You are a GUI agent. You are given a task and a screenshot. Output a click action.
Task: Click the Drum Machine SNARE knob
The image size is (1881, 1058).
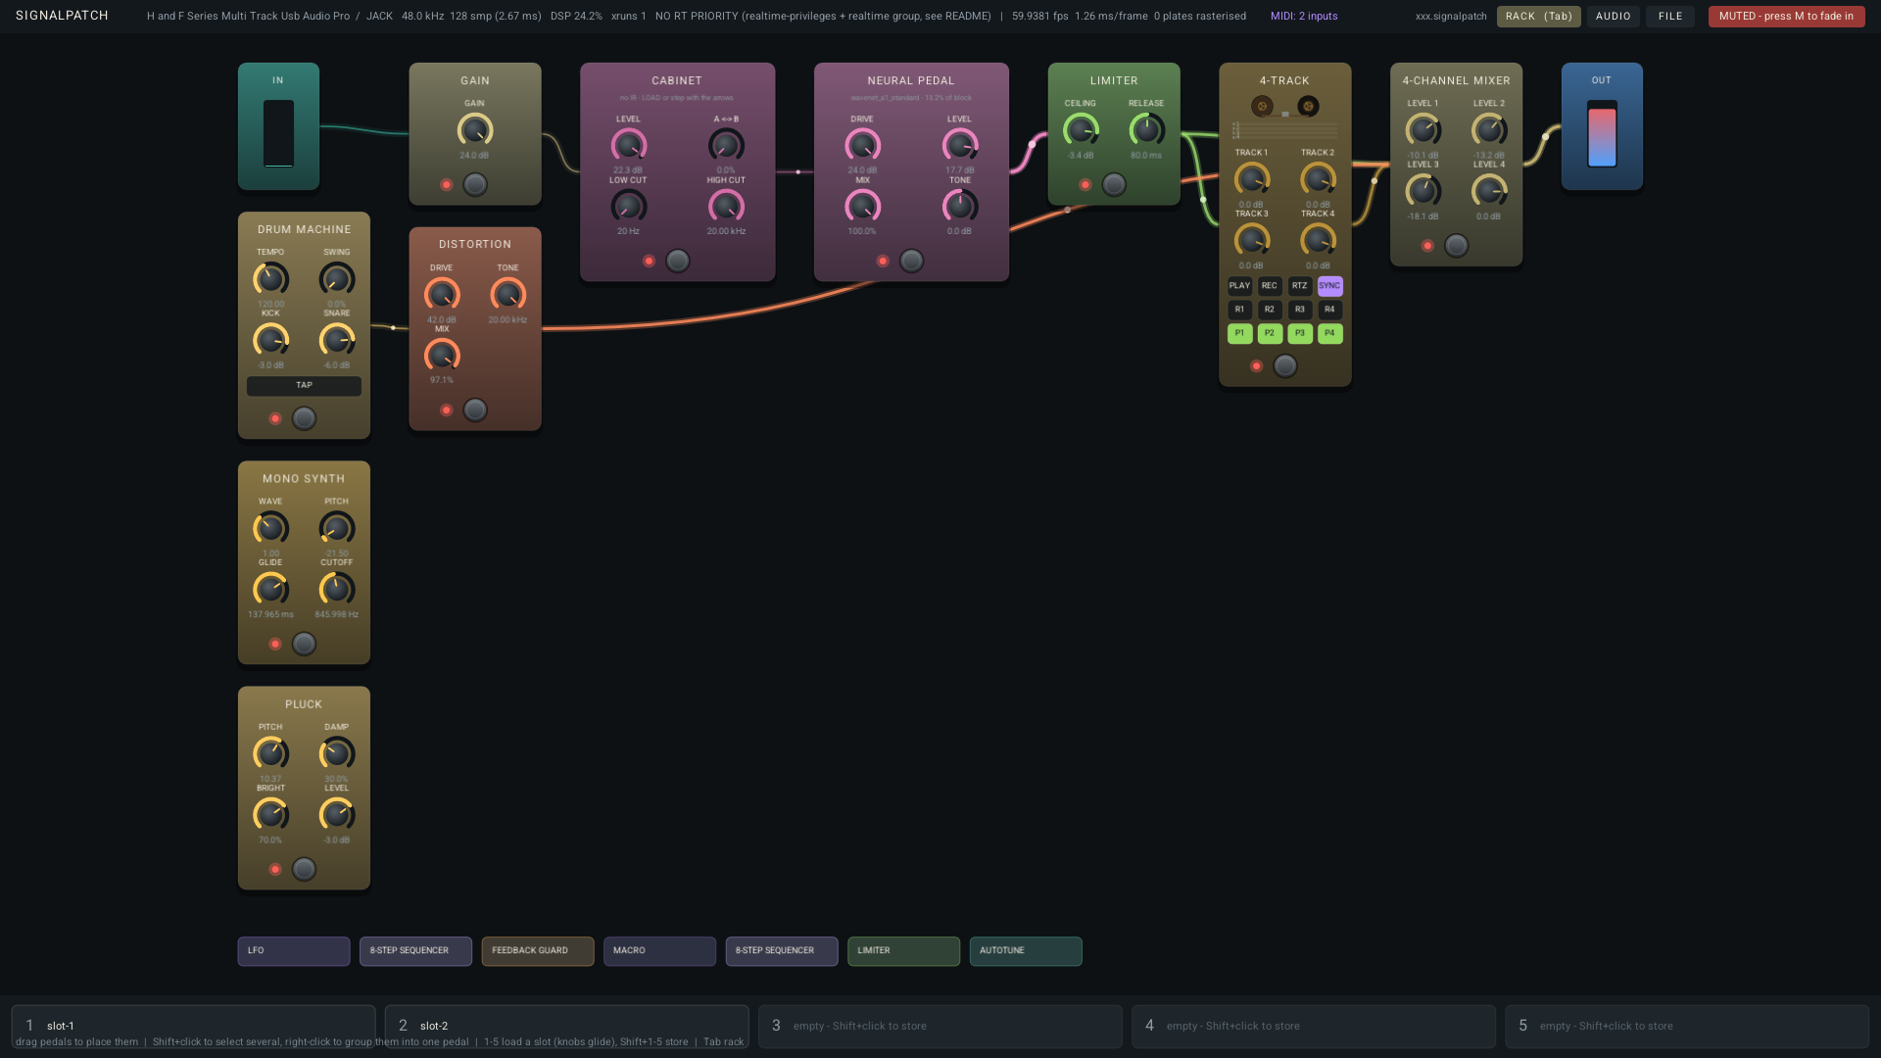click(x=337, y=340)
